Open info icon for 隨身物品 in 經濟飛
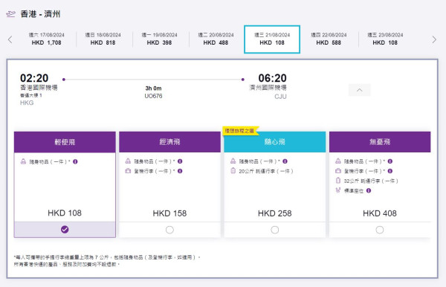 180,161
